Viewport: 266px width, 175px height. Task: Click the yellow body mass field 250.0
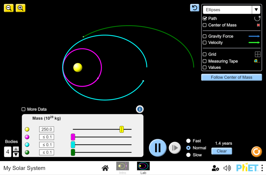pyautogui.click(x=47, y=129)
